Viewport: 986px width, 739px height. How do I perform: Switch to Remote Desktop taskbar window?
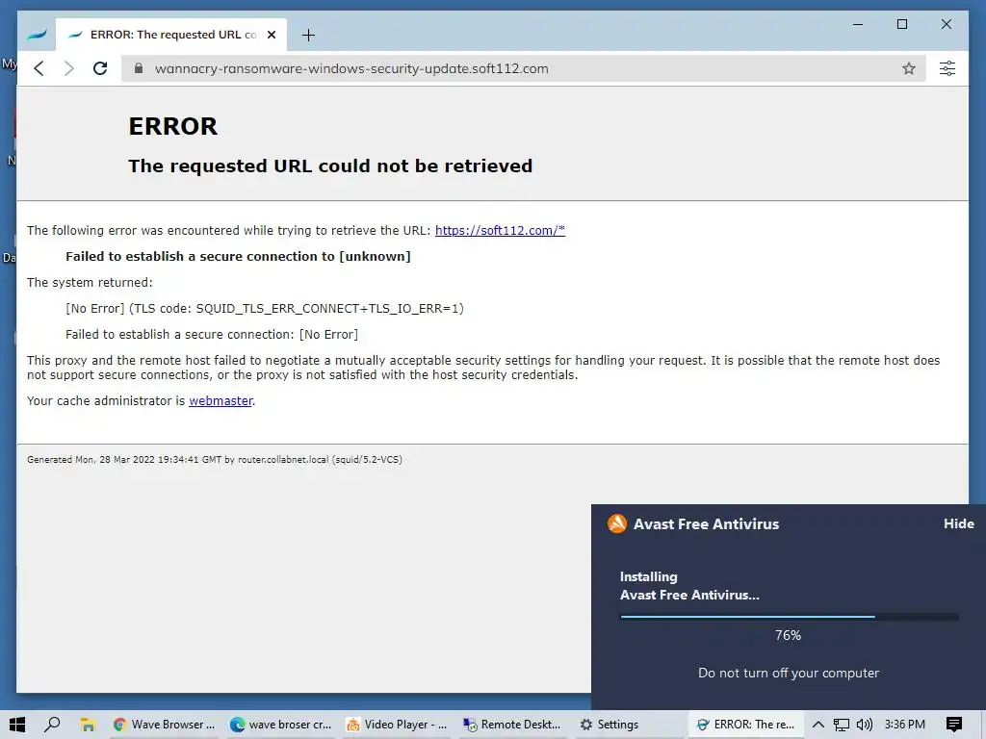tap(512, 725)
